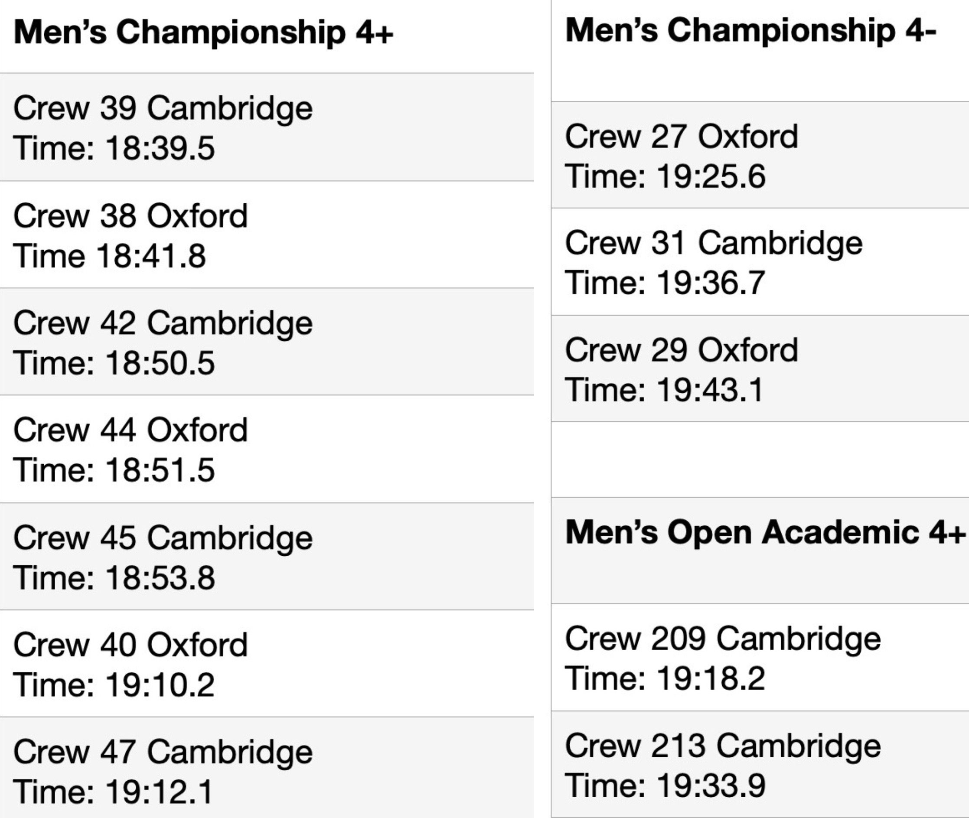
Task: Click the Crew 40 Oxford text
Action: point(131,645)
